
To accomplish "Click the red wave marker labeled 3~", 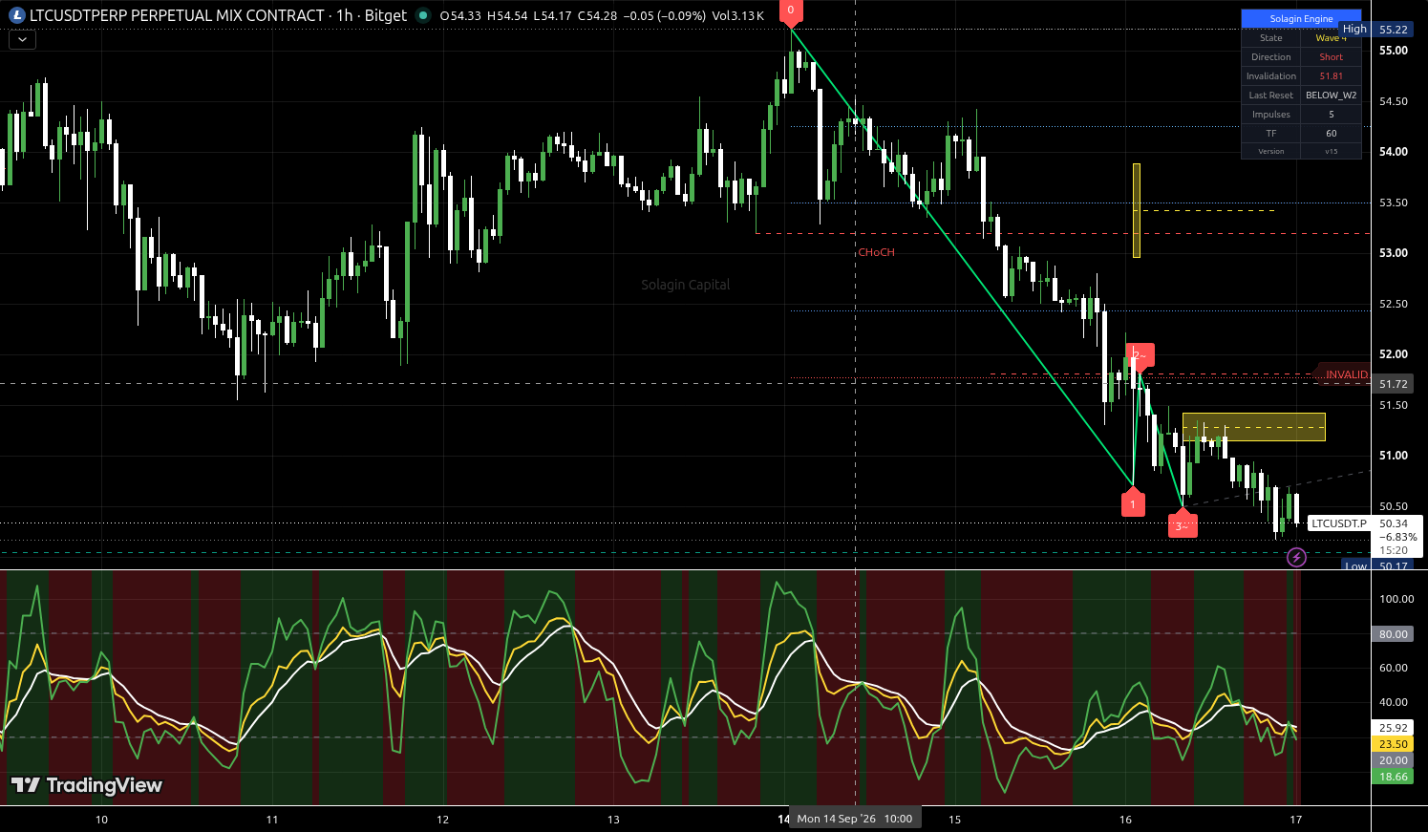I will click(1183, 524).
